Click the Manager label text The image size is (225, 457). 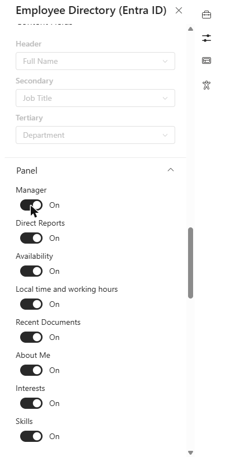[x=31, y=190]
